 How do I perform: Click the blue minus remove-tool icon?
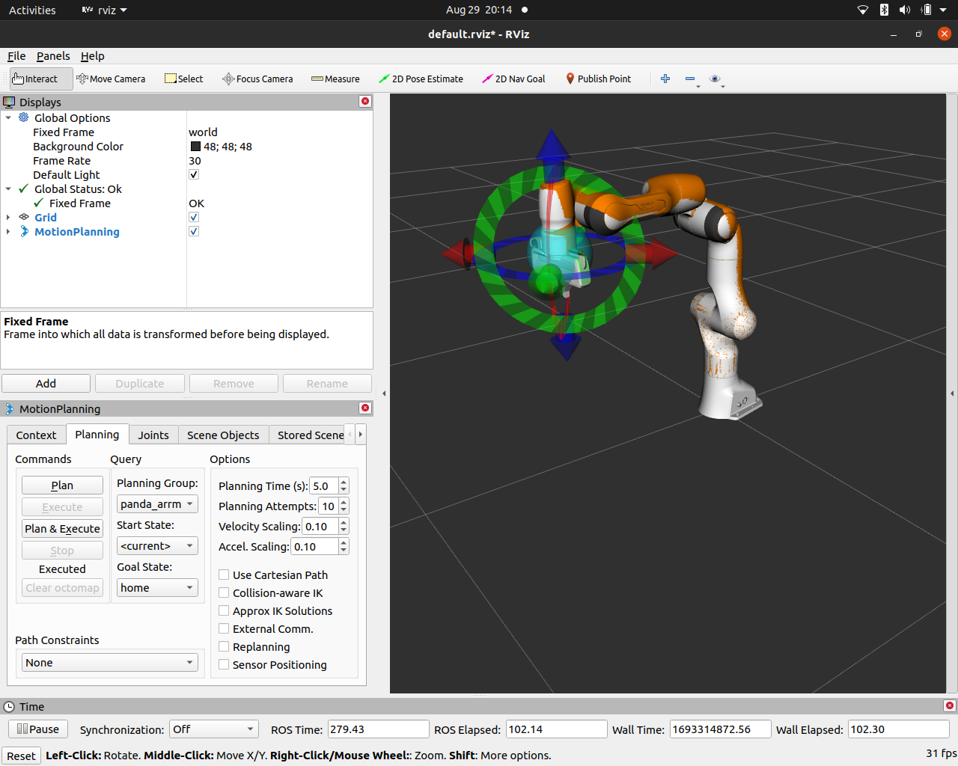click(x=690, y=79)
